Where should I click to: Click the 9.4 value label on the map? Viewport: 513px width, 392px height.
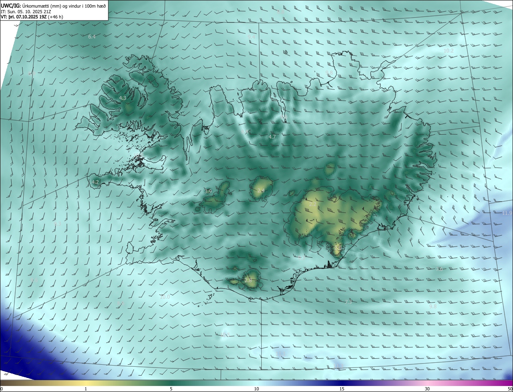click(251, 37)
